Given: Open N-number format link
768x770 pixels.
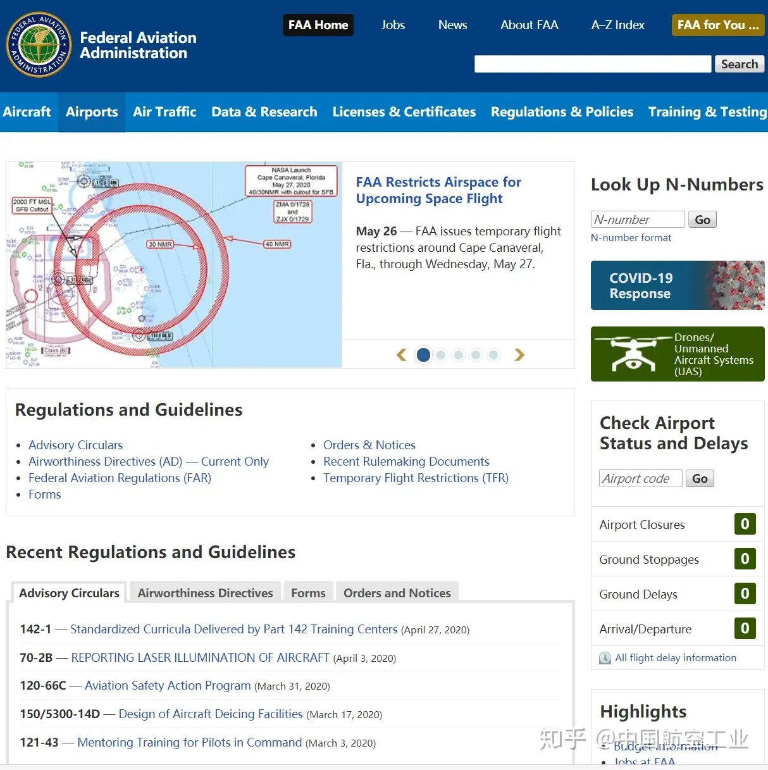Looking at the screenshot, I should (631, 238).
